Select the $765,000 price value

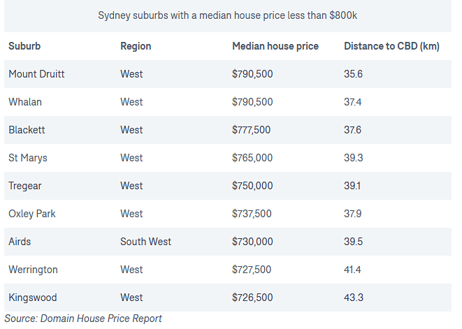coord(252,158)
